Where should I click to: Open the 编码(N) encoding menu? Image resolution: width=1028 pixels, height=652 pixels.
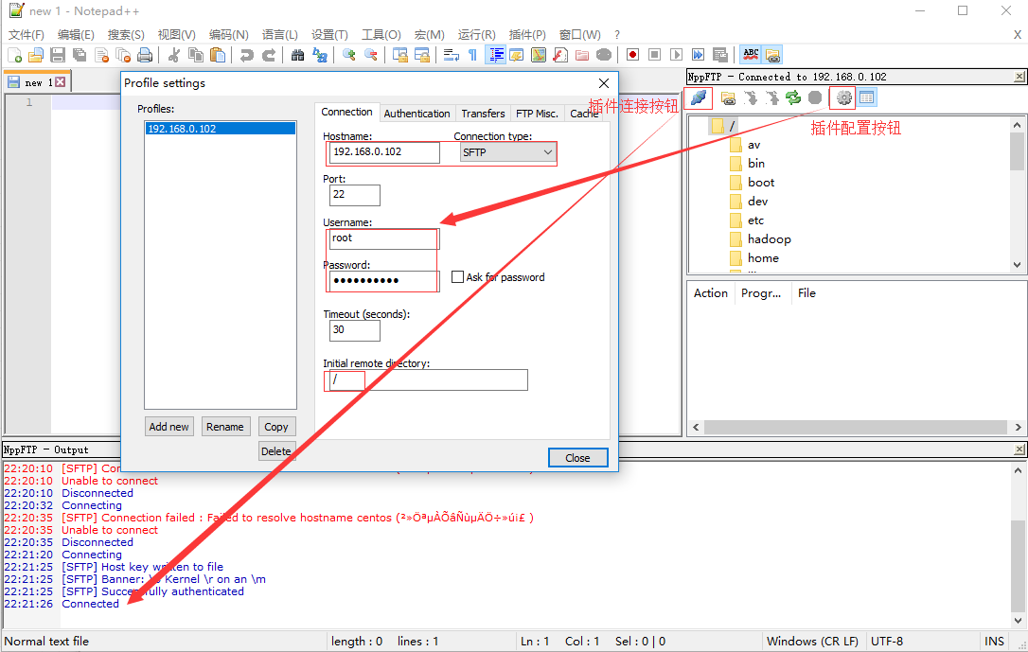(x=229, y=35)
